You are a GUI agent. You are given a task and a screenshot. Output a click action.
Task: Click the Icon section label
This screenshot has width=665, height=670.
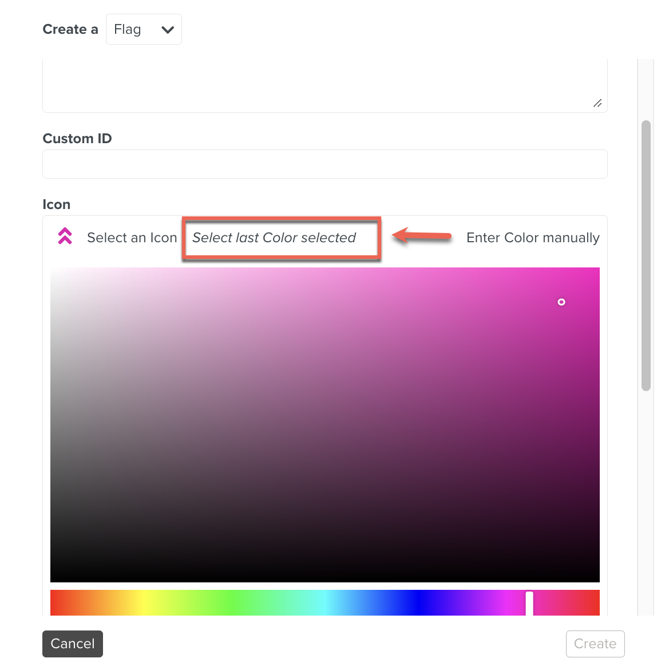[56, 204]
